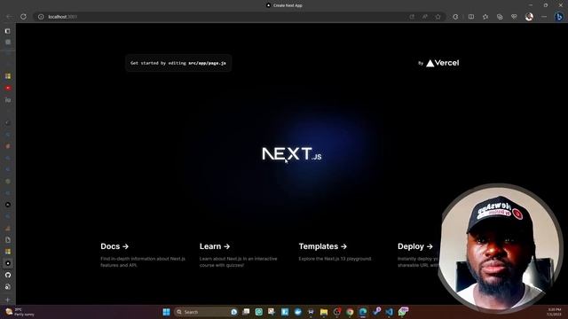
Task: Open the Learn link
Action: tap(215, 246)
